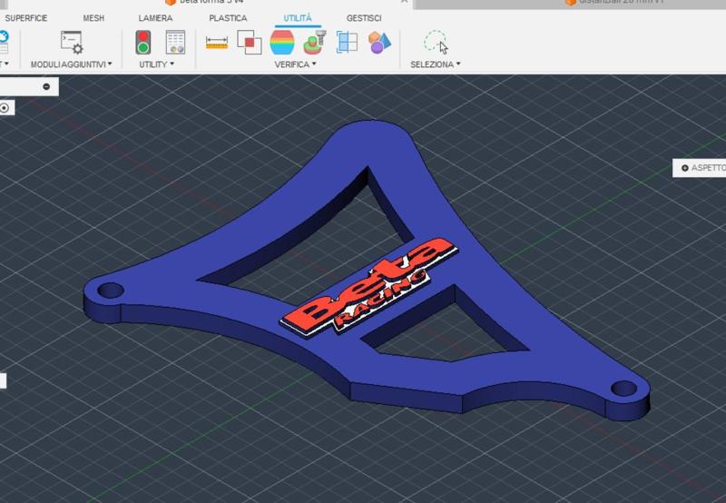Select the Measure ruler tool
Image resolution: width=726 pixels, height=503 pixels.
pos(217,43)
